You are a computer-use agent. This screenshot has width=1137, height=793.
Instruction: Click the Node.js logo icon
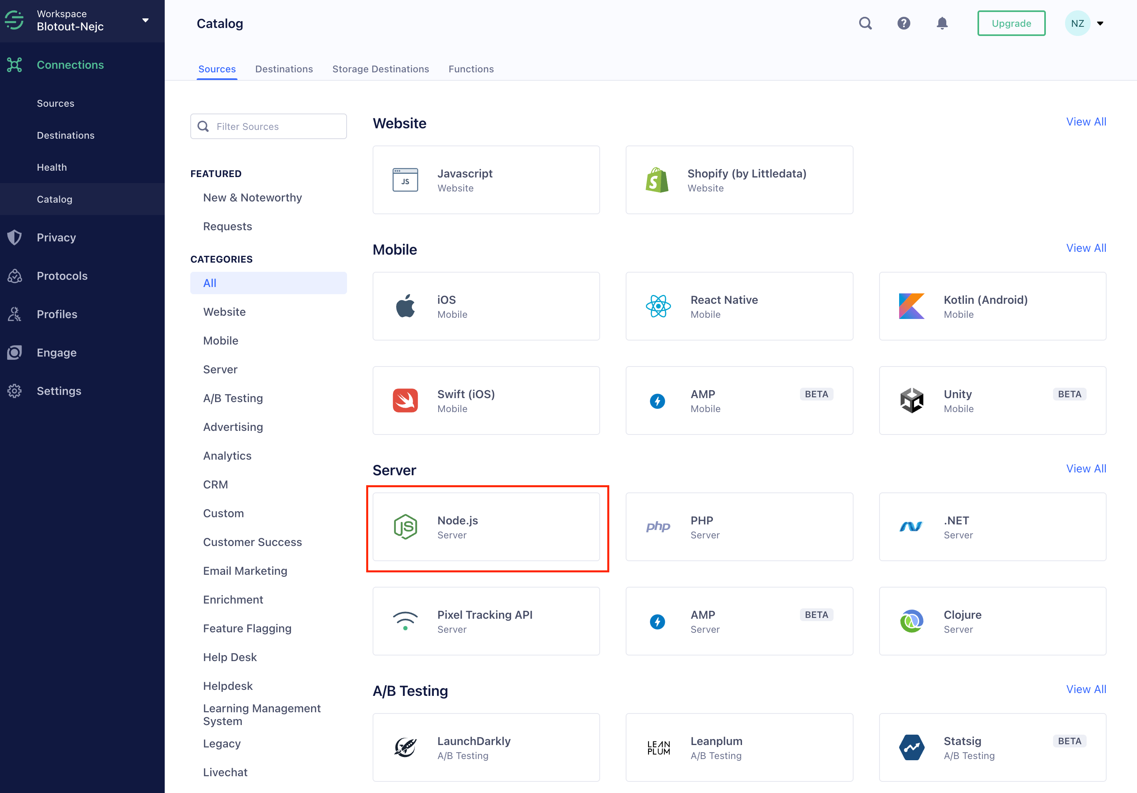click(405, 527)
